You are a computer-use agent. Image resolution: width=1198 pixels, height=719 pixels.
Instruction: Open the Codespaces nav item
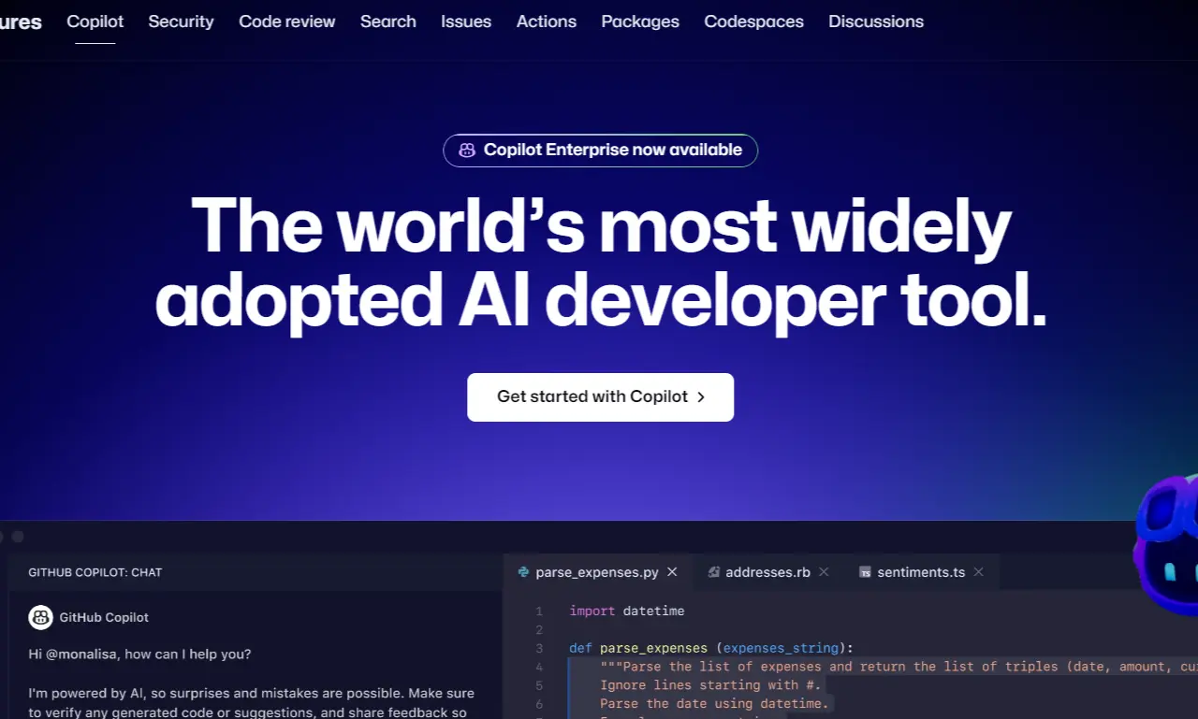753,22
